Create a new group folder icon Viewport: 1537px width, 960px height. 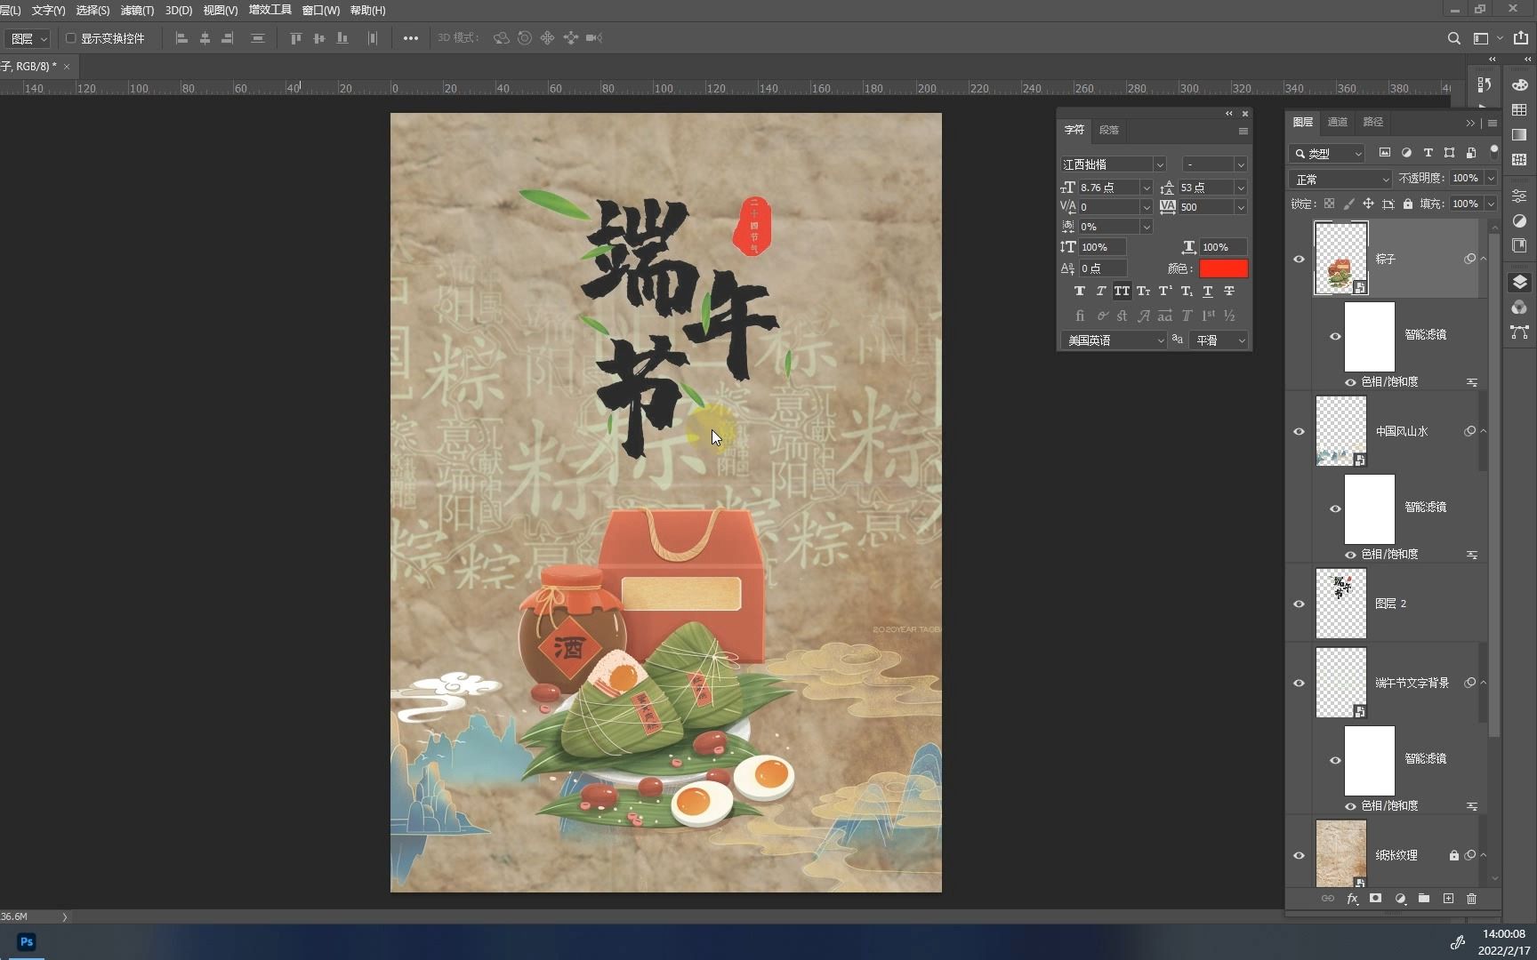(1424, 899)
